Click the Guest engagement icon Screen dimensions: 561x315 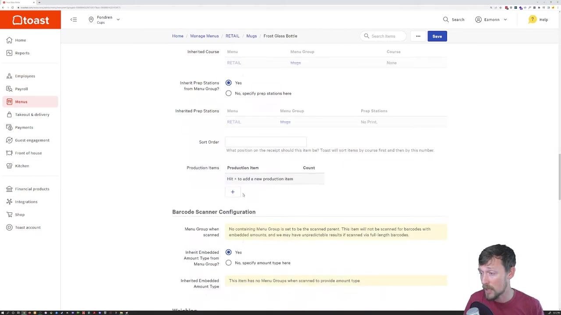click(x=9, y=140)
